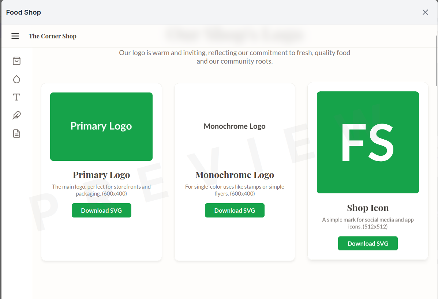Close the Food Shop preview dialog
The height and width of the screenshot is (299, 438).
(425, 12)
